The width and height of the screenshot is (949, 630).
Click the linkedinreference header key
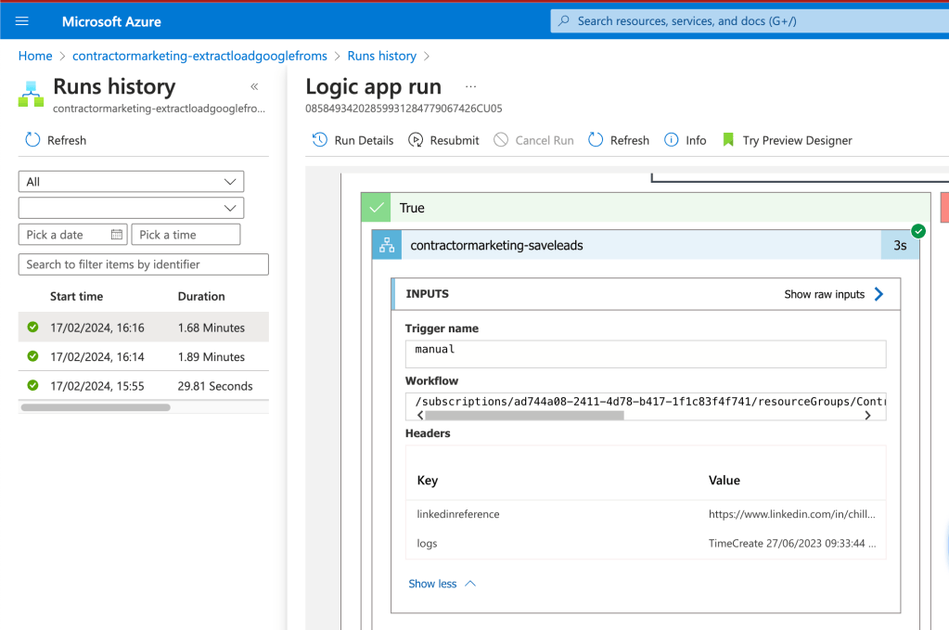458,514
